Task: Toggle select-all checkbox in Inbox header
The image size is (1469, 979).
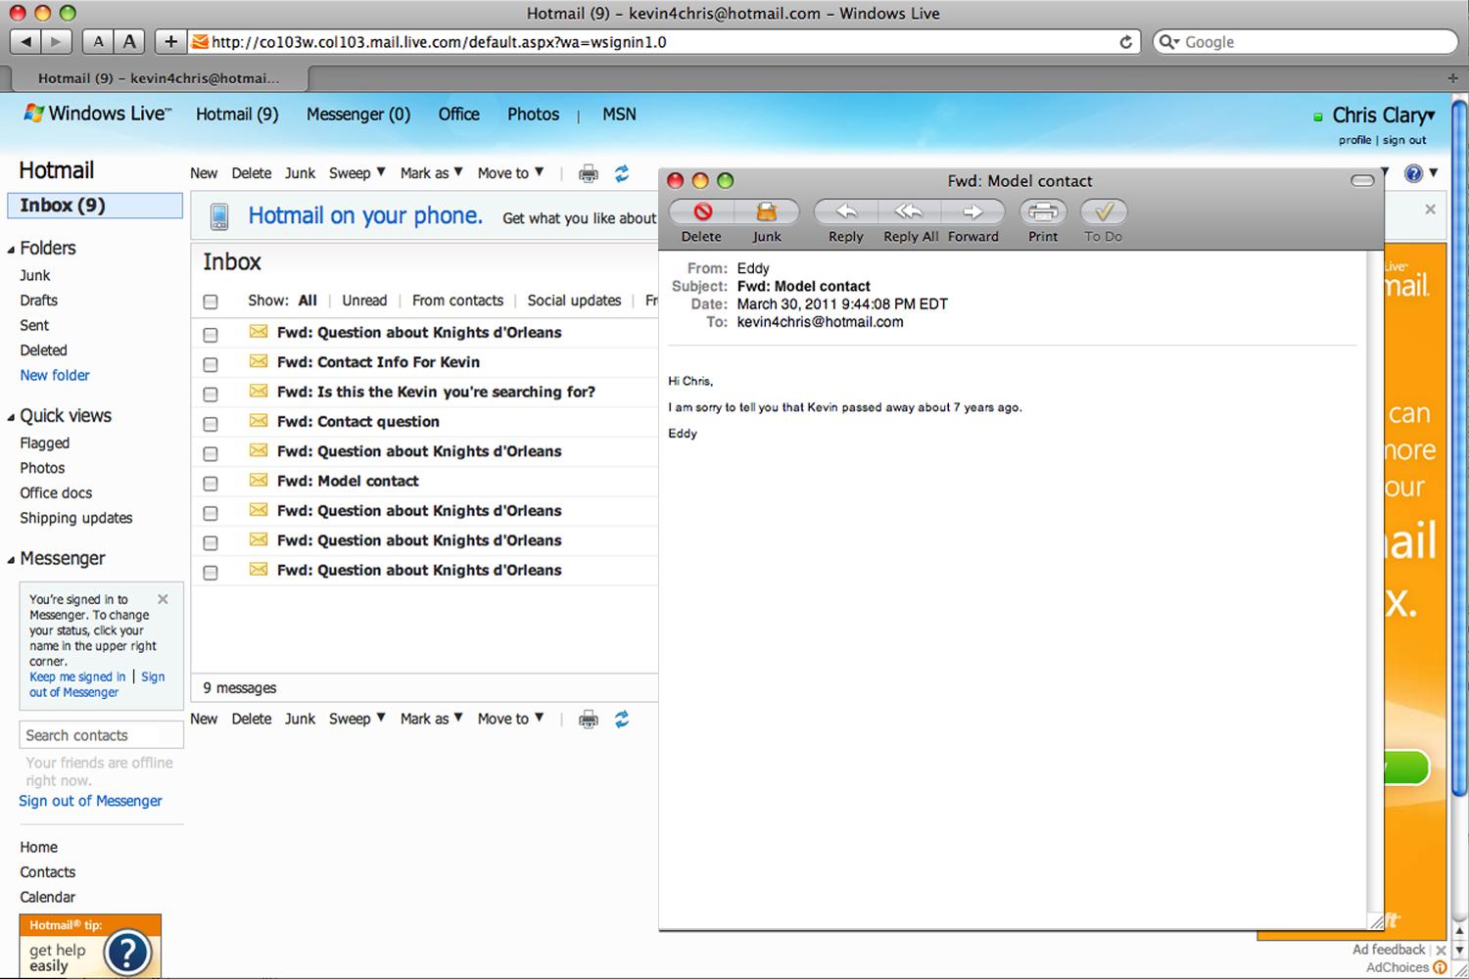Action: 211,302
